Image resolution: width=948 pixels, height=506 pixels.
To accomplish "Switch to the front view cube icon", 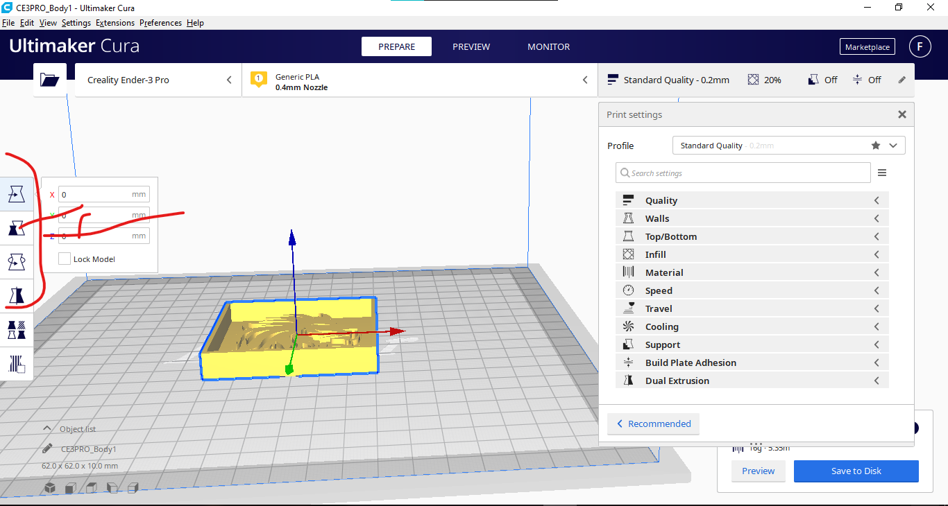I will tap(71, 488).
